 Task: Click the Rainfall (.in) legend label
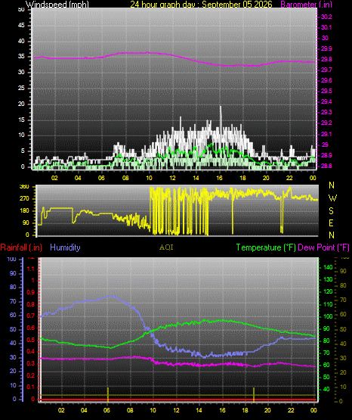(x=21, y=247)
